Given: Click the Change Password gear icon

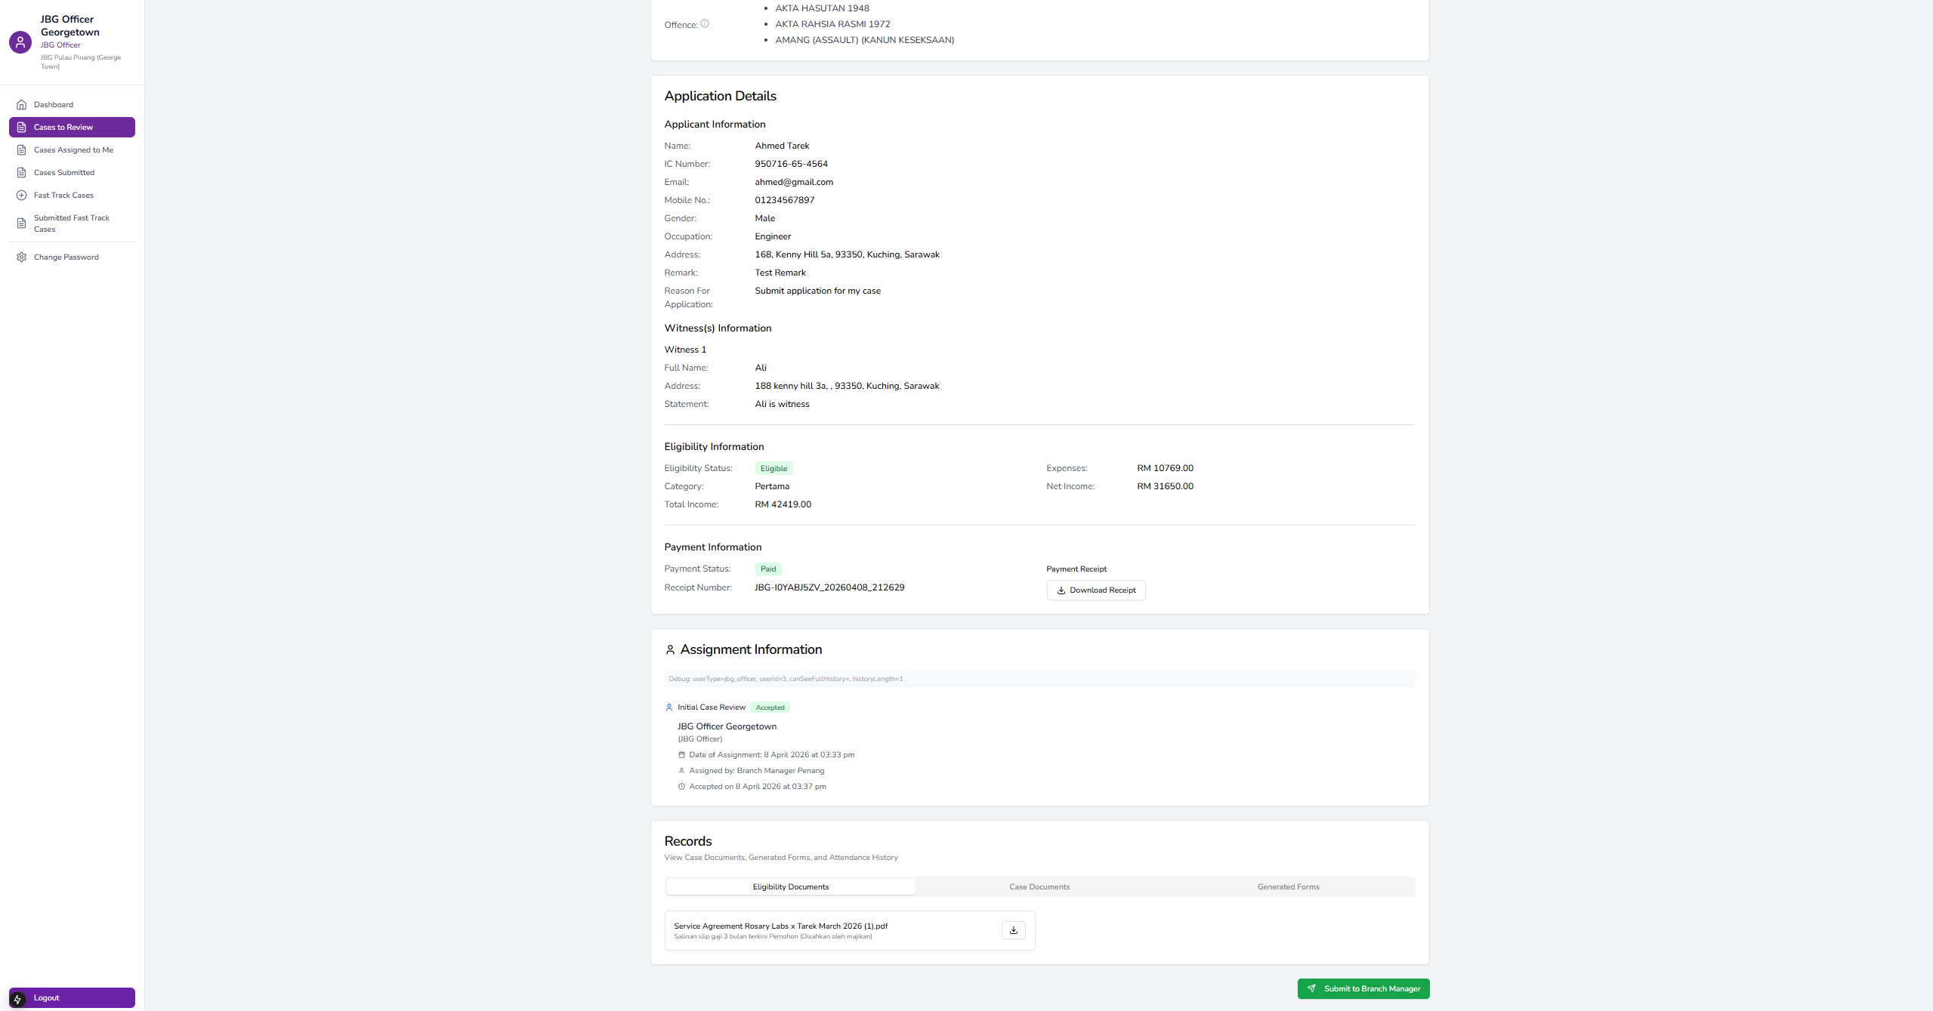Looking at the screenshot, I should [21, 257].
